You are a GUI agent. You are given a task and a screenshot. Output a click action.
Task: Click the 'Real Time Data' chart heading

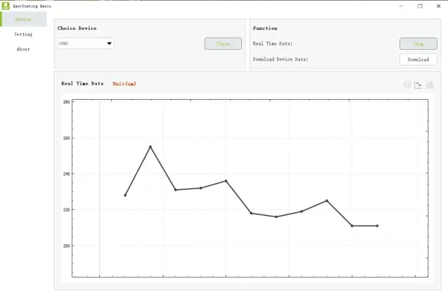pos(82,83)
